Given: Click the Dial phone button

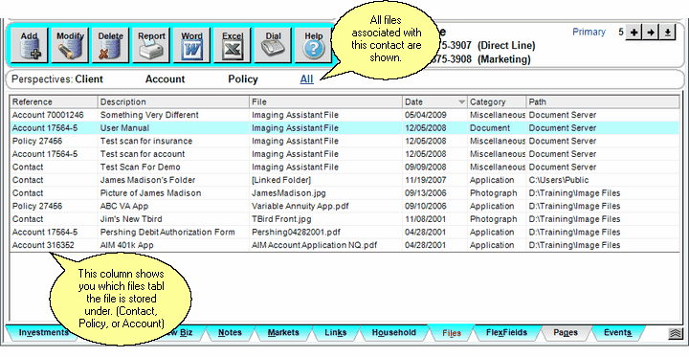Looking at the screenshot, I should pos(273,45).
